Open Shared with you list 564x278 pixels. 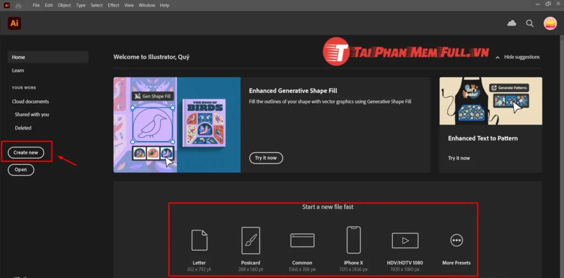[x=32, y=114]
